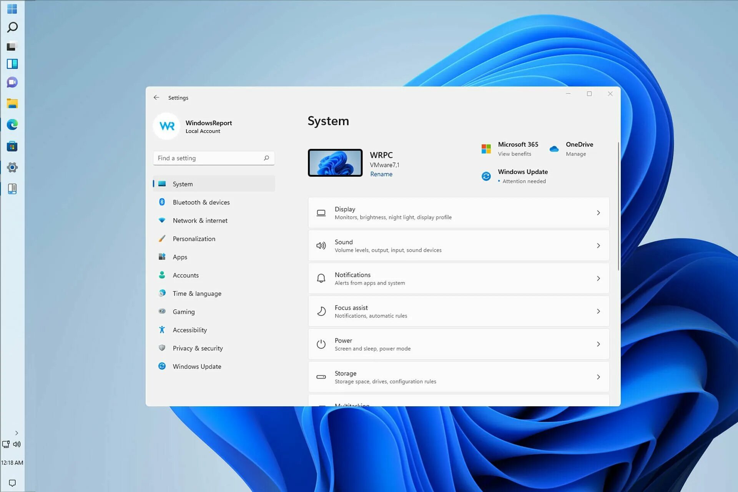This screenshot has height=492, width=738.
Task: Open Microsoft Store from the taskbar
Action: [12, 146]
